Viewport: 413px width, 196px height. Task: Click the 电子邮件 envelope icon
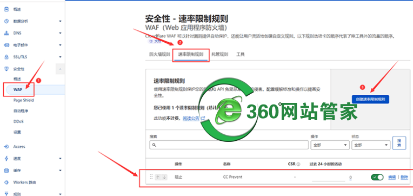point(6,45)
